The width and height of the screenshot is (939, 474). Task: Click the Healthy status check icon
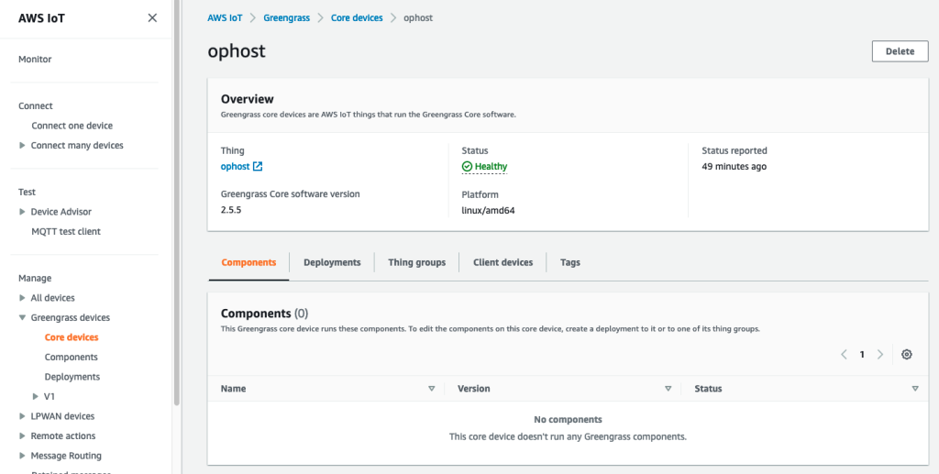[x=467, y=166]
